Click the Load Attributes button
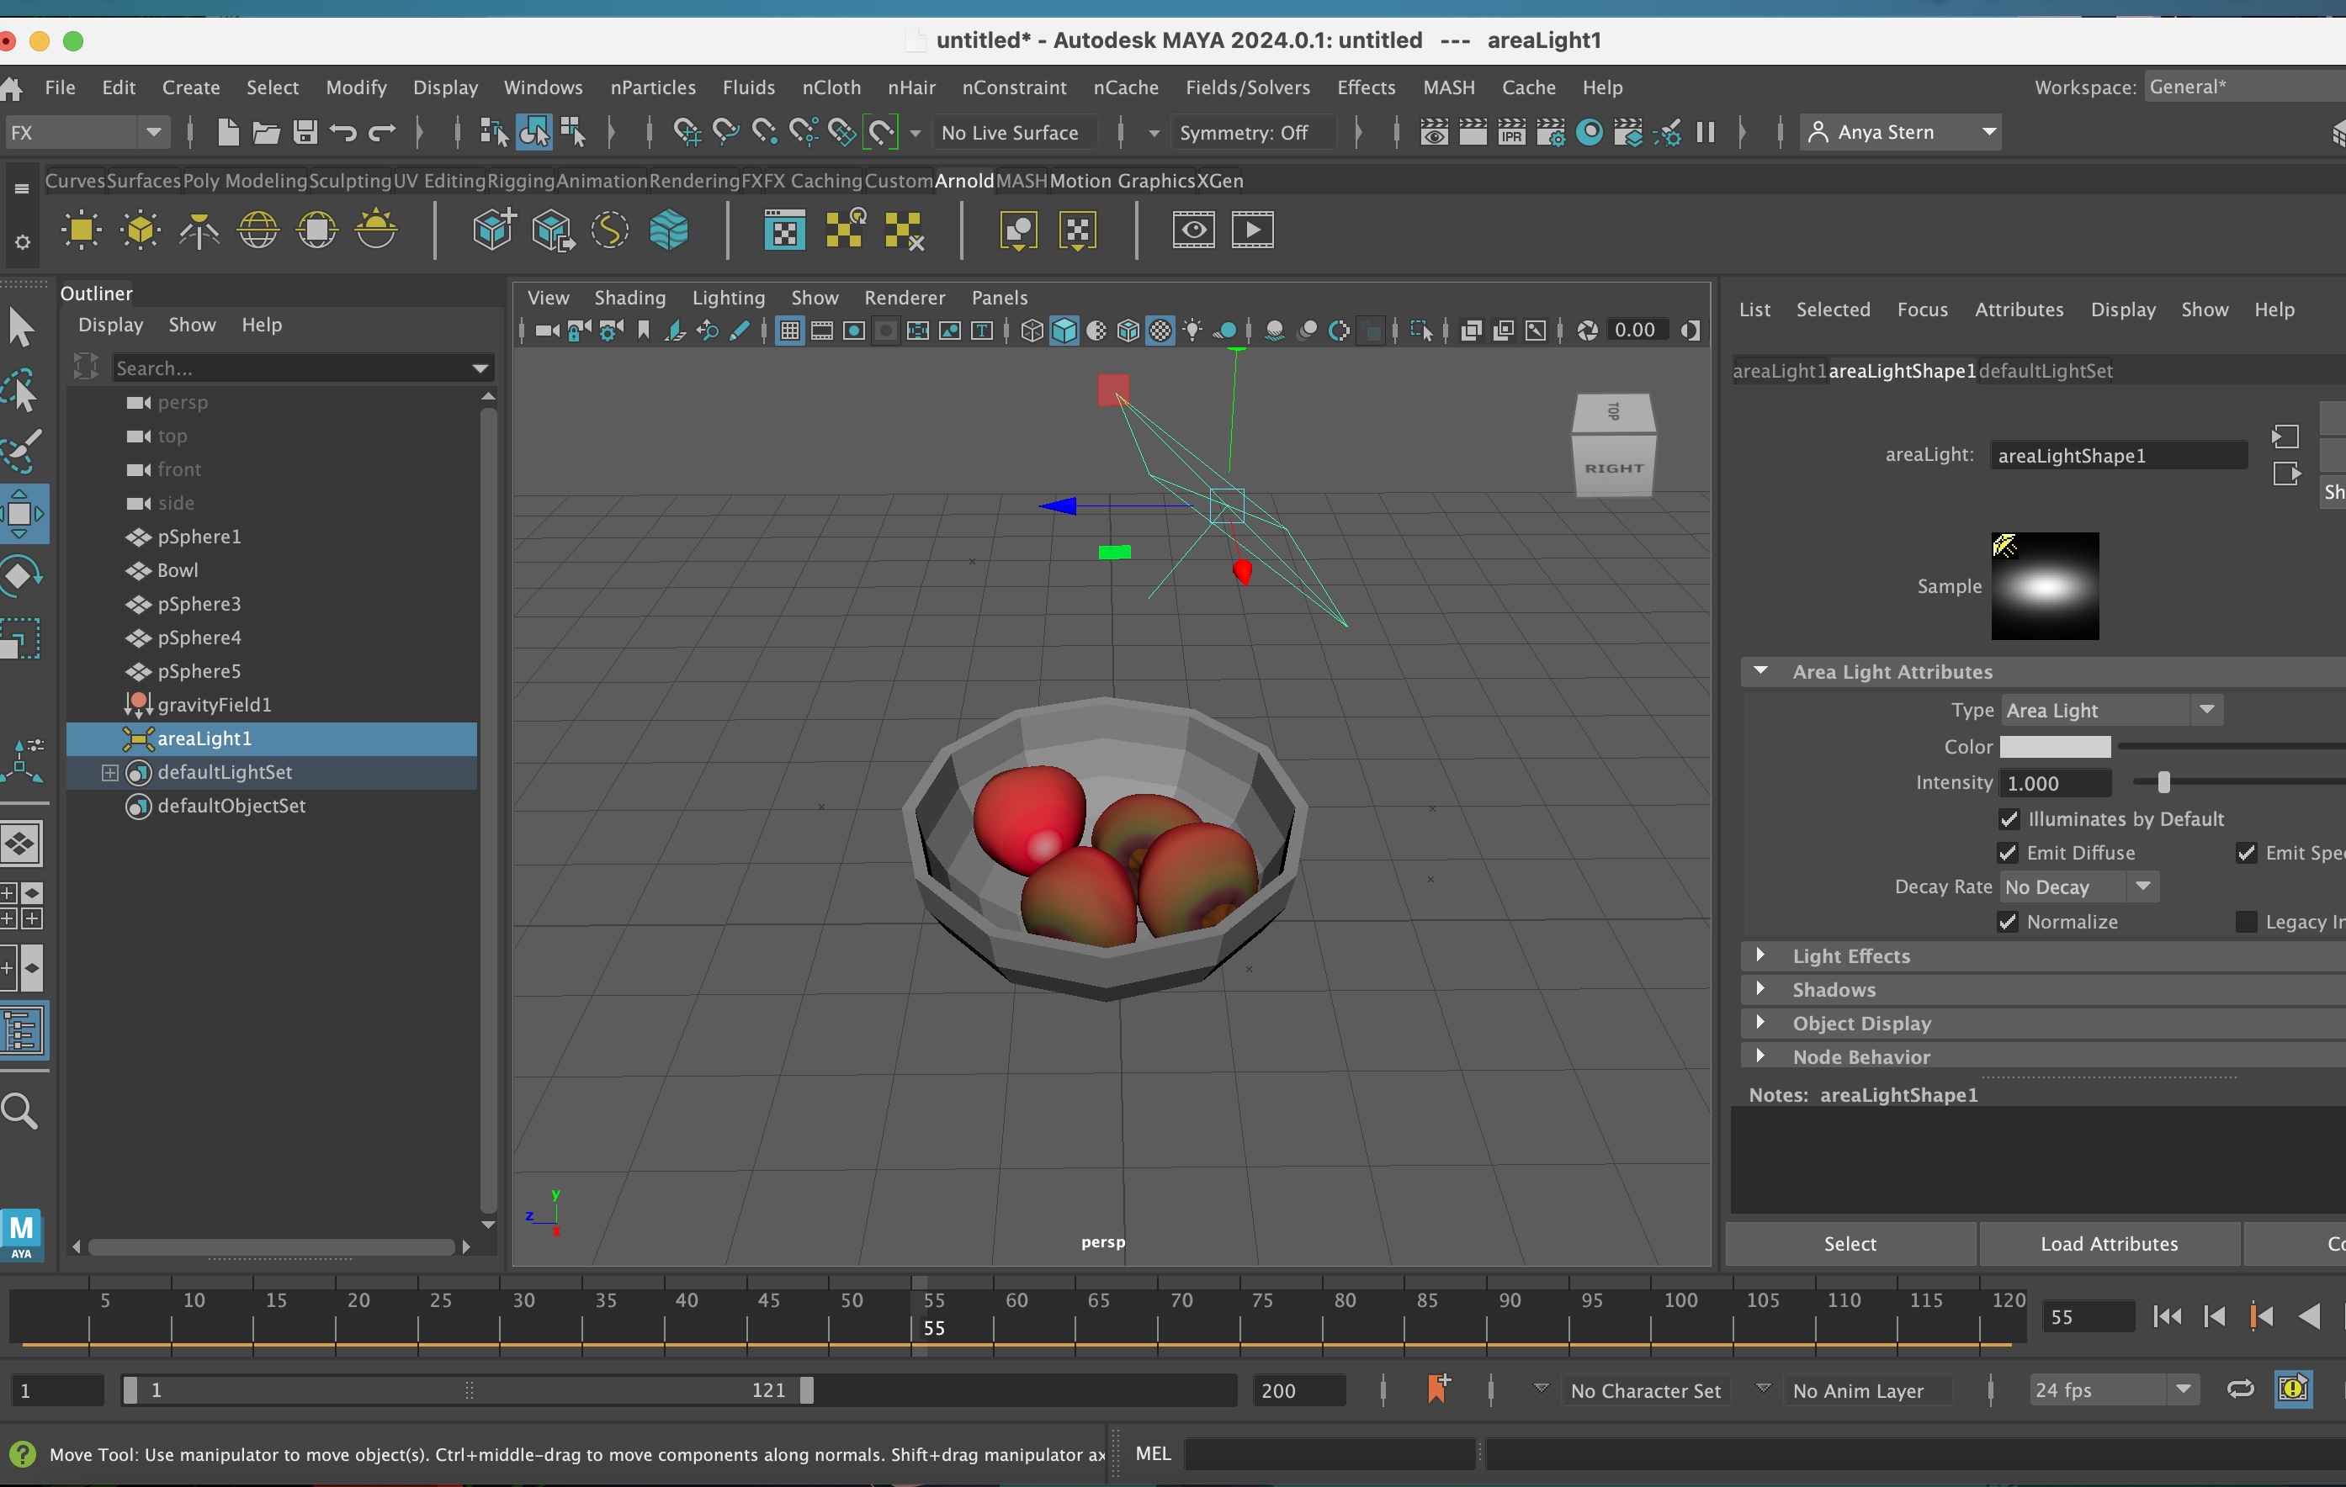2346x1487 pixels. [2110, 1244]
